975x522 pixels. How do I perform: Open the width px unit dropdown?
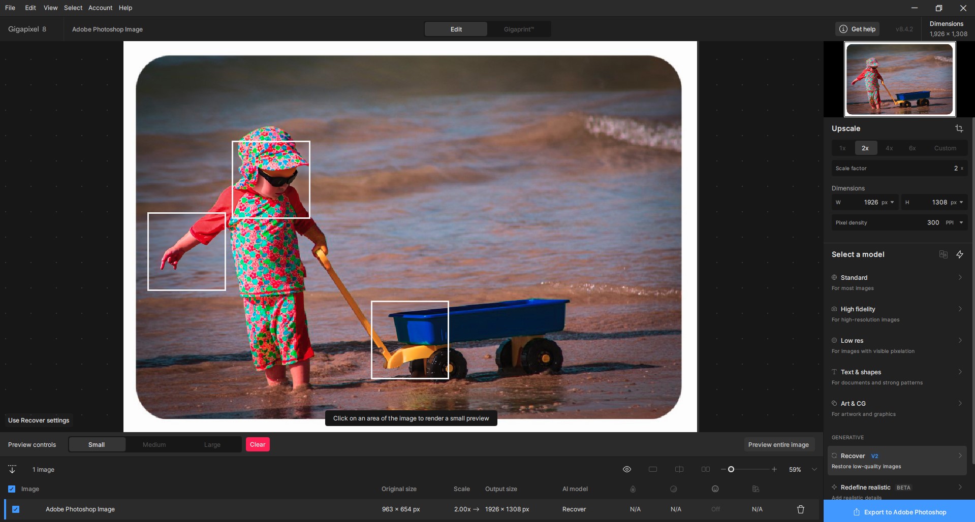click(x=888, y=202)
